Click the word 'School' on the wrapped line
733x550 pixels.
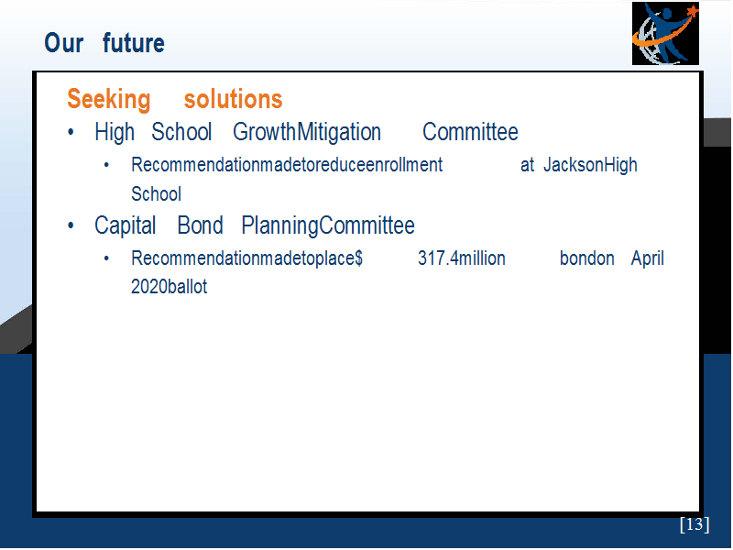click(156, 194)
